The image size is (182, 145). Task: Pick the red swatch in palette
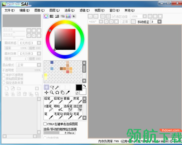(x=68, y=72)
